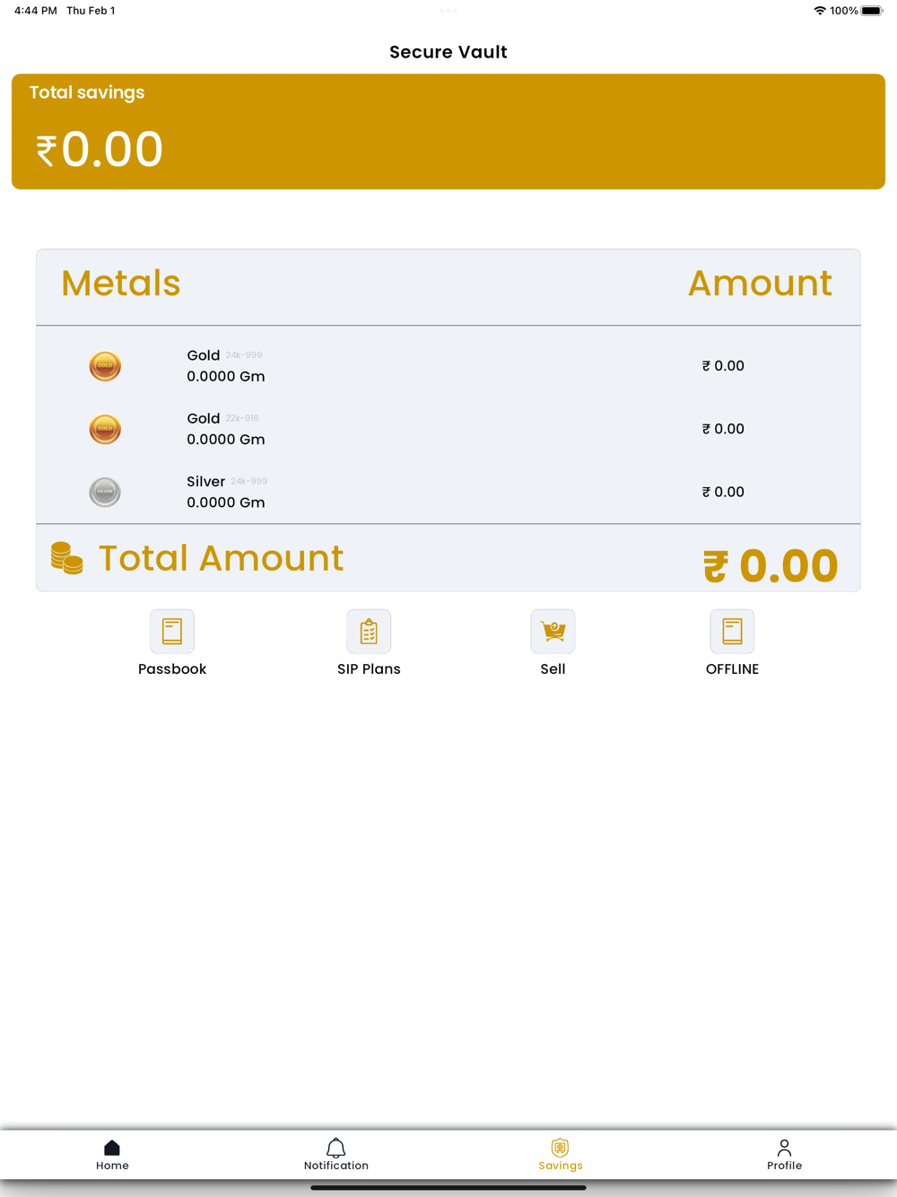Open the Notification tab
The height and width of the screenshot is (1197, 897).
pyautogui.click(x=336, y=1155)
